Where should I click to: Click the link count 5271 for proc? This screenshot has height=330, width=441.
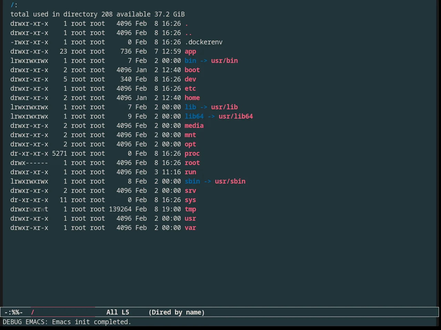click(60, 154)
